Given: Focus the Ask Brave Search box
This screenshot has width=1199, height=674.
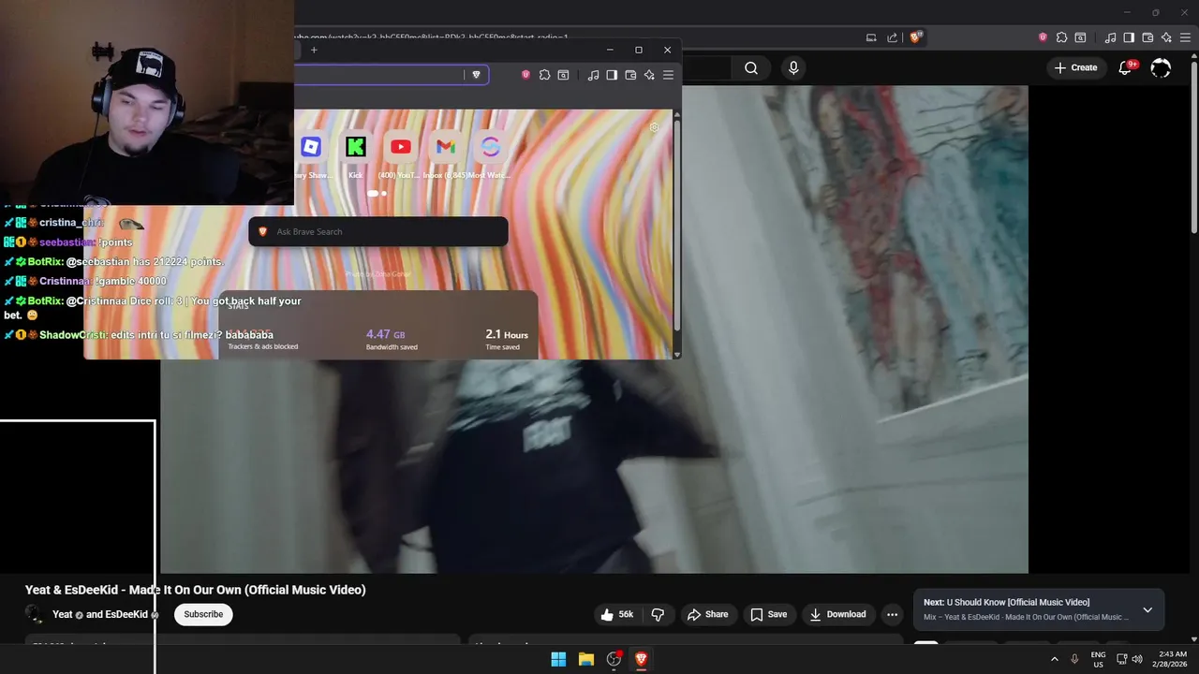Looking at the screenshot, I should (x=378, y=231).
